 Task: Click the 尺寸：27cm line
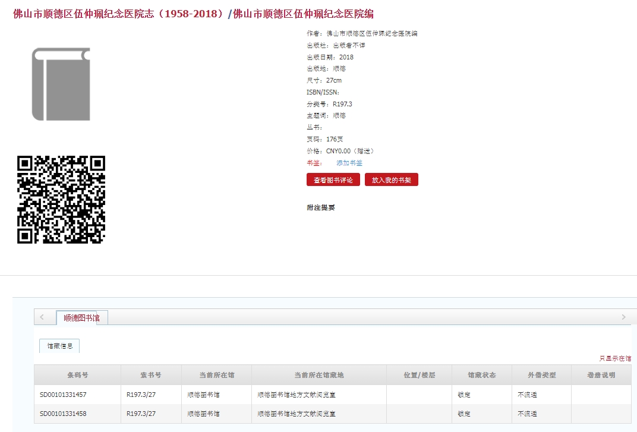pyautogui.click(x=324, y=80)
